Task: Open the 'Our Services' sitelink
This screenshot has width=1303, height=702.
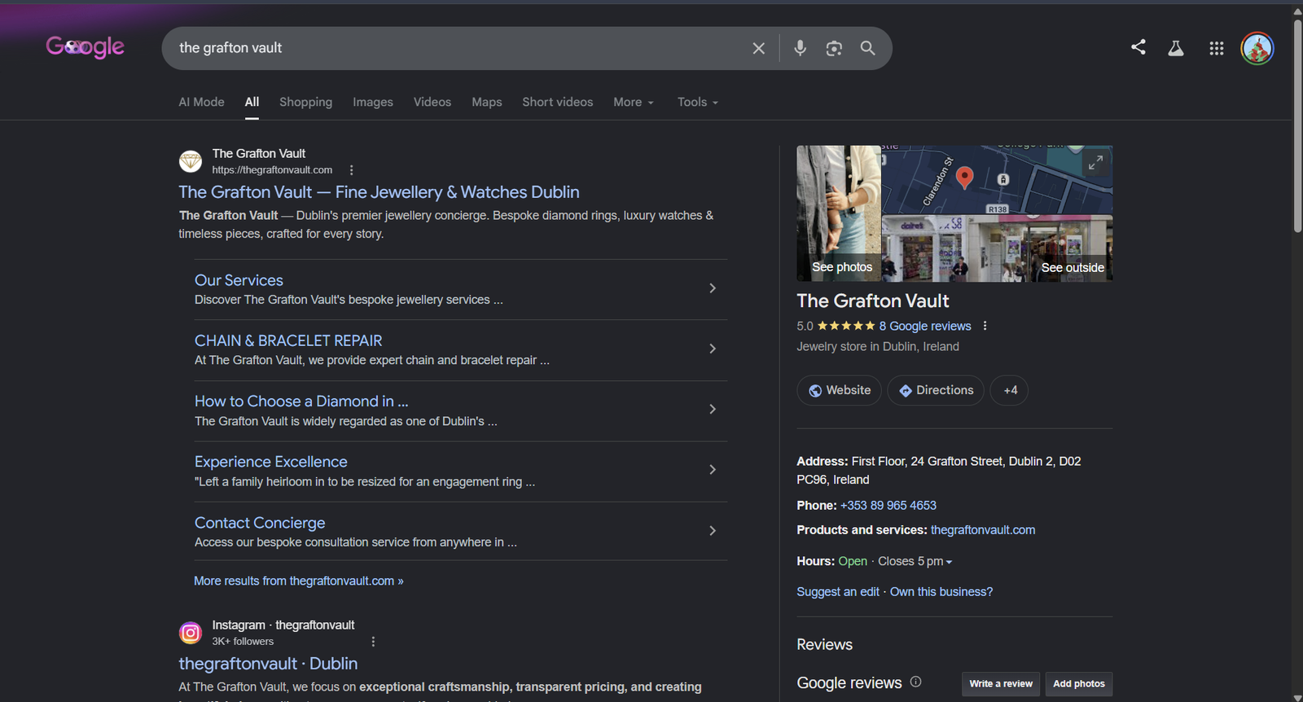Action: pyautogui.click(x=239, y=280)
